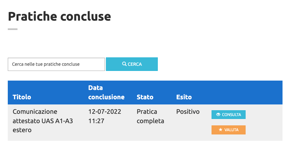Click the eye icon on CONSULTA
The image size is (289, 147).
pyautogui.click(x=218, y=114)
